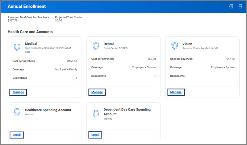Select the Vision card title

(187, 44)
